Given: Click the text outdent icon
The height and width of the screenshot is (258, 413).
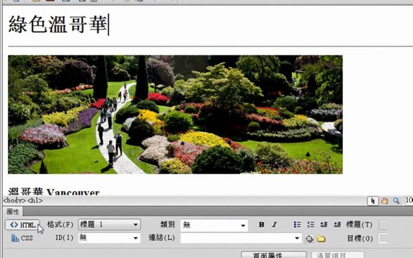Looking at the screenshot, I should point(324,225).
